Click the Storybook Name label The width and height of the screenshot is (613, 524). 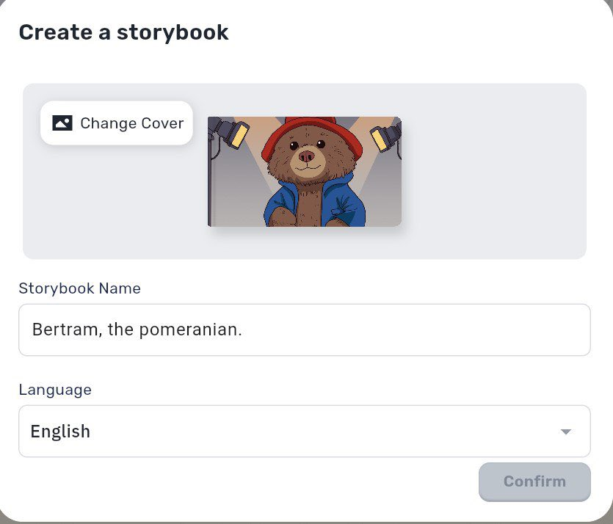coord(79,288)
